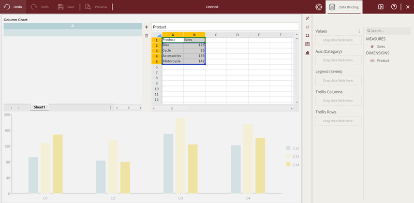
Task: Click the Undo button
Action: coord(13,7)
